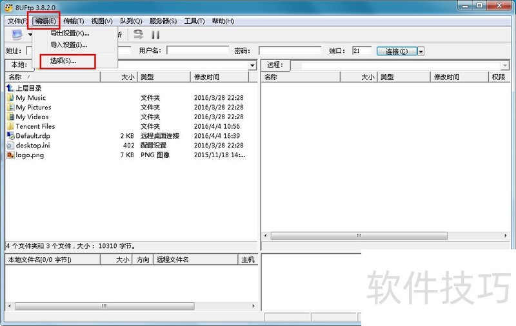The width and height of the screenshot is (516, 326).
Task: Select 导出设置(X)... menu entry
Action: [70, 34]
